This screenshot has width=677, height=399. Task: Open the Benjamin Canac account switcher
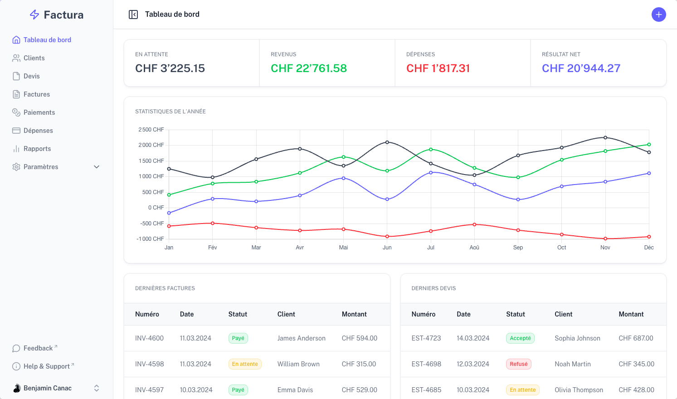click(x=97, y=388)
